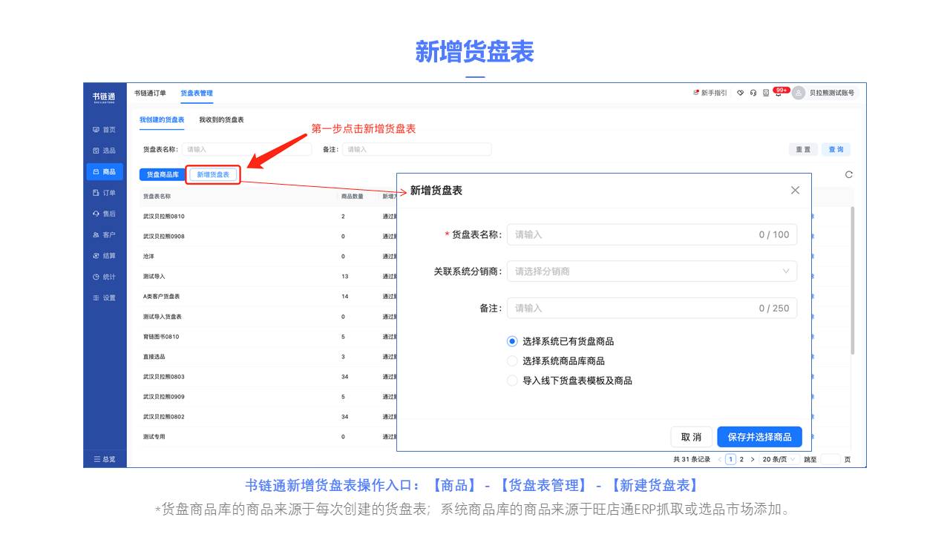Focus the 跳至 page jump input

tap(831, 459)
